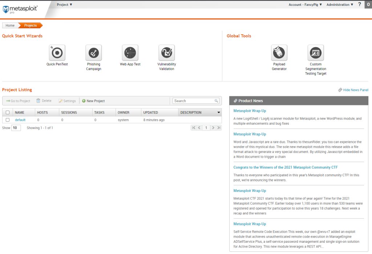This screenshot has height=254, width=372.
Task: Go to the first page of projects
Action: pyautogui.click(x=194, y=128)
